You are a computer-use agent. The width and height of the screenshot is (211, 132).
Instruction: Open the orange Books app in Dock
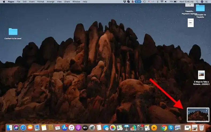tap(30, 127)
